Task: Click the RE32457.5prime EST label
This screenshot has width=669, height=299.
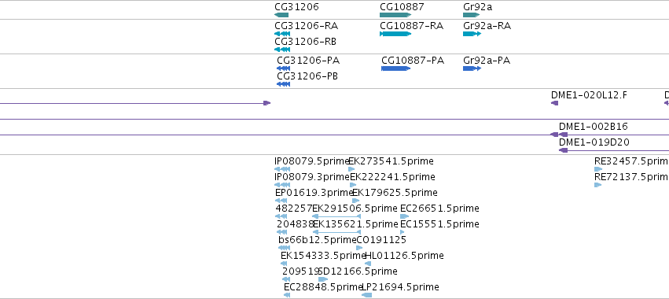Action: (631, 161)
